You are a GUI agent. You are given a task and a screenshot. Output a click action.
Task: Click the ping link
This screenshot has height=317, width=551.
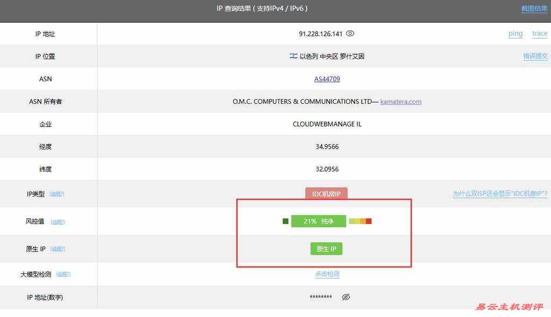515,33
